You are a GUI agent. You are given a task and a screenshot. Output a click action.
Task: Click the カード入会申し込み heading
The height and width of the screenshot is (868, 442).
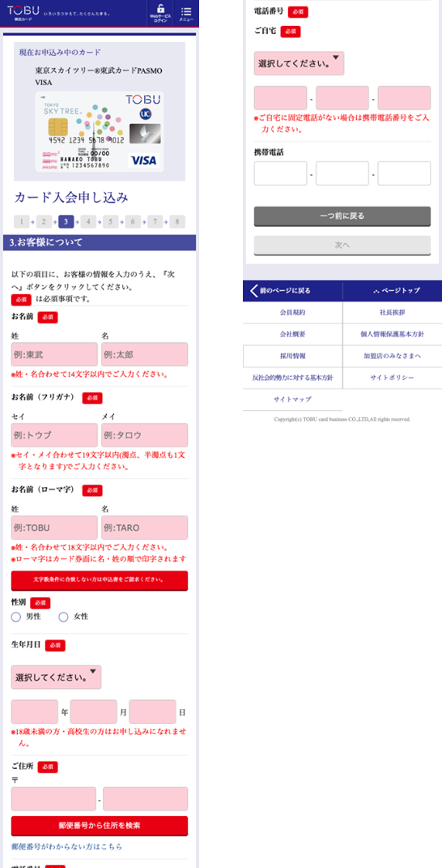click(70, 198)
